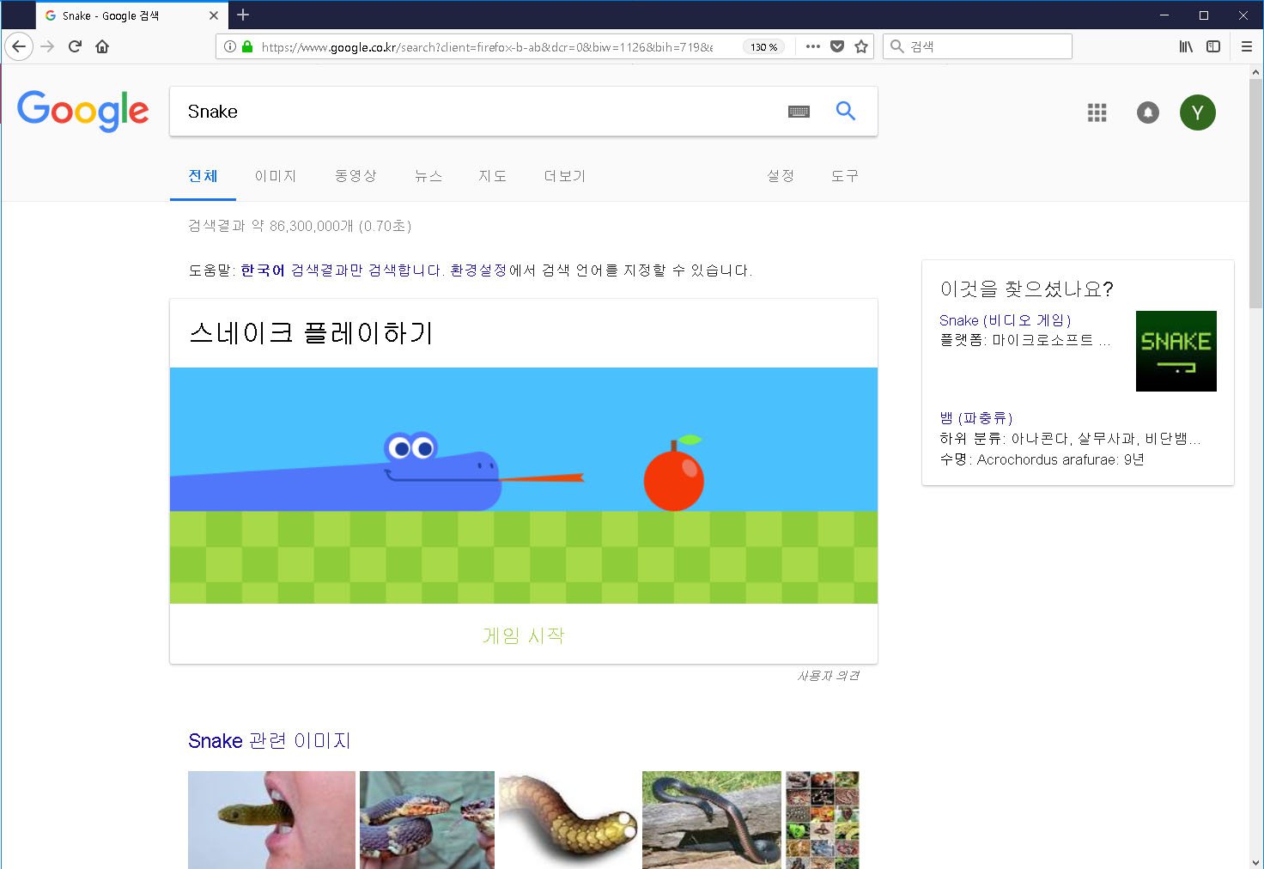Minimize the Firefox window

(1164, 15)
